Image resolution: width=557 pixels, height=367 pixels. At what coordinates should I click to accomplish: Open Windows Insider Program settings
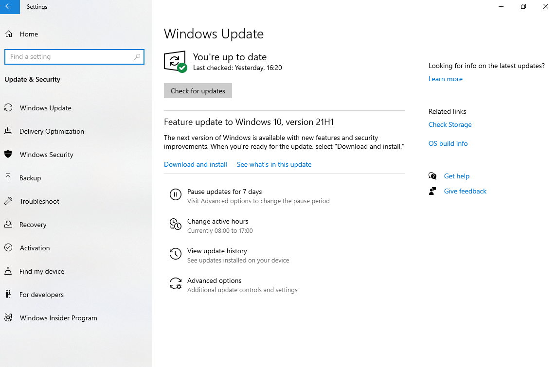coord(58,318)
